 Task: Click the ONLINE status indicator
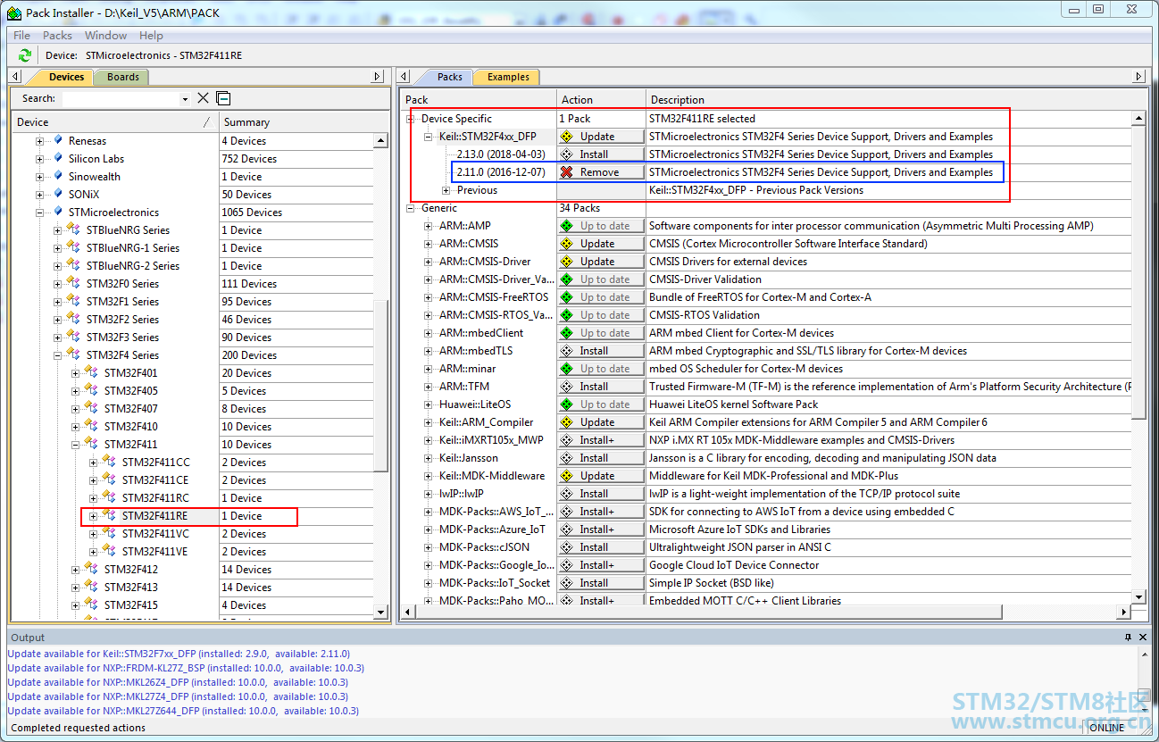coord(1107,728)
